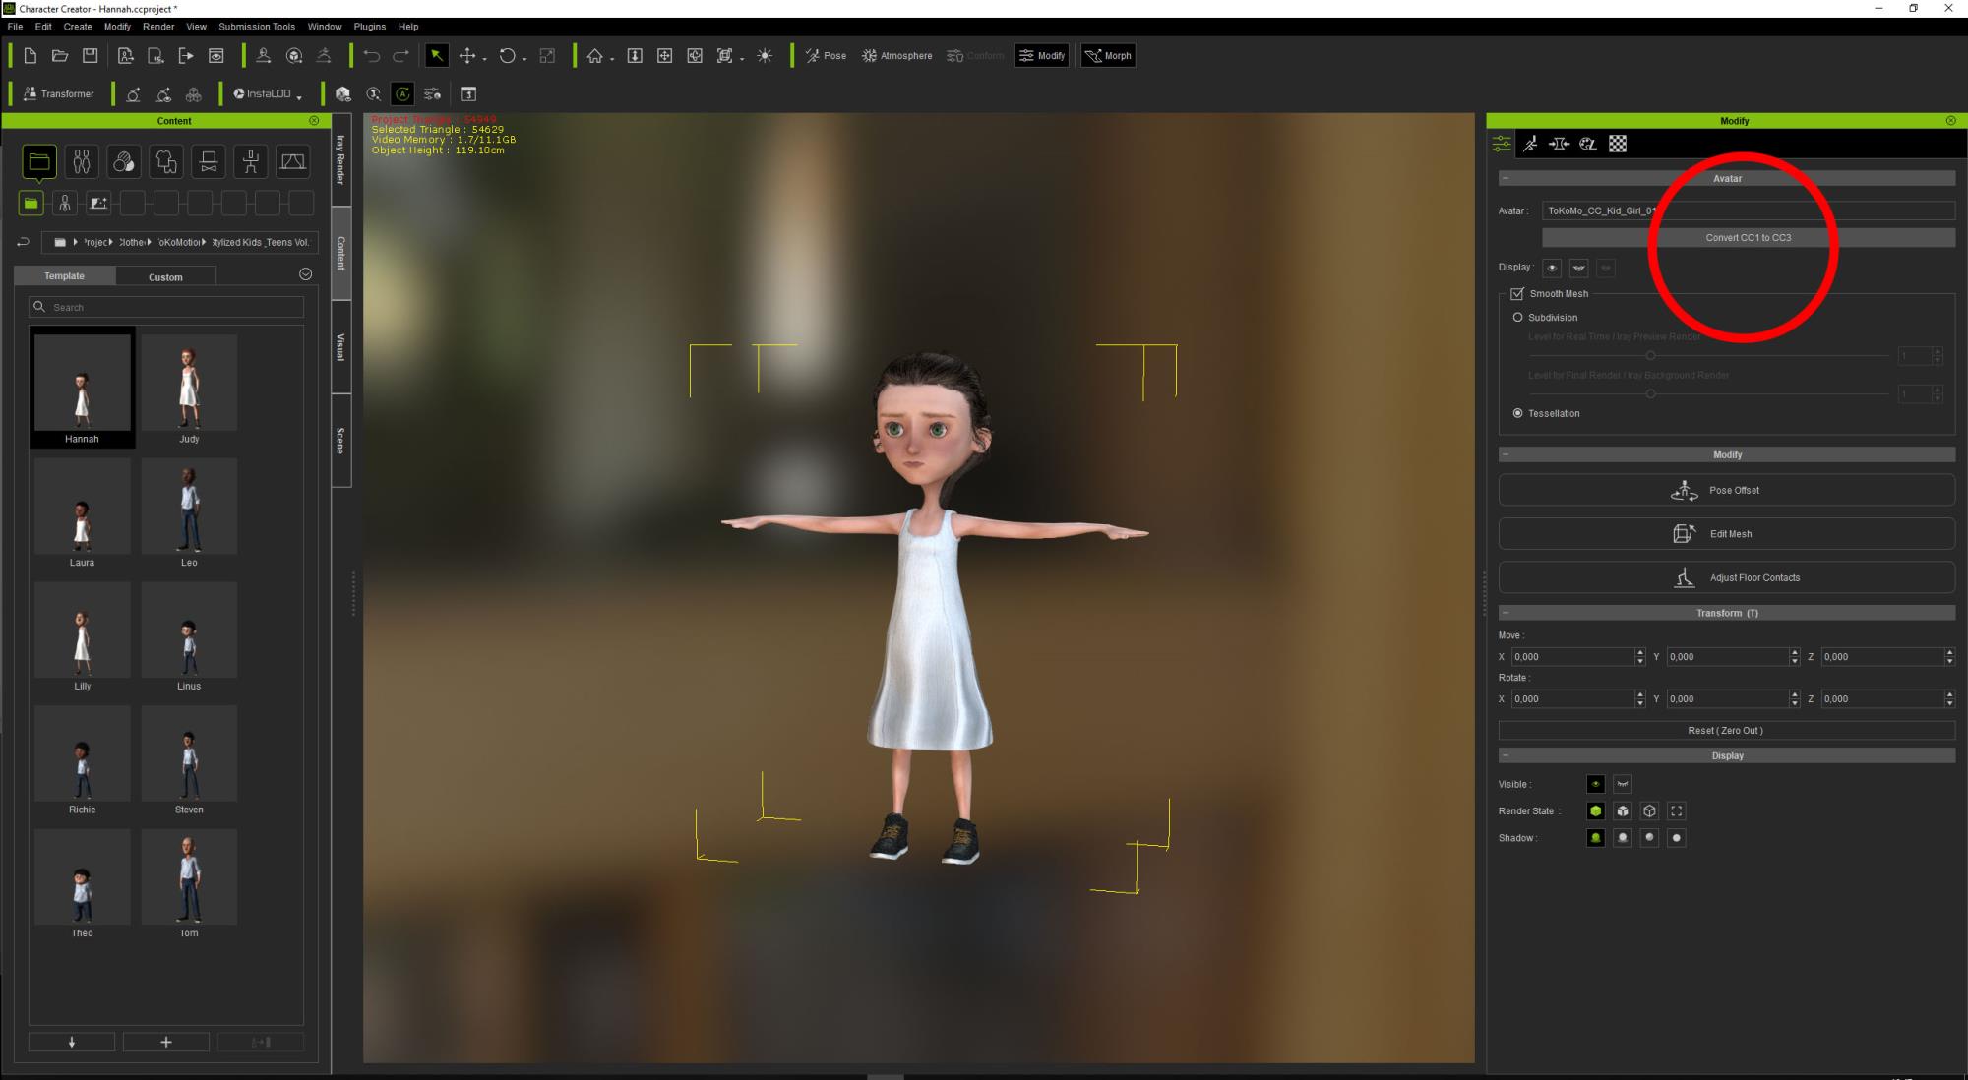This screenshot has height=1080, width=1968.
Task: Open the Render menu
Action: 158,27
